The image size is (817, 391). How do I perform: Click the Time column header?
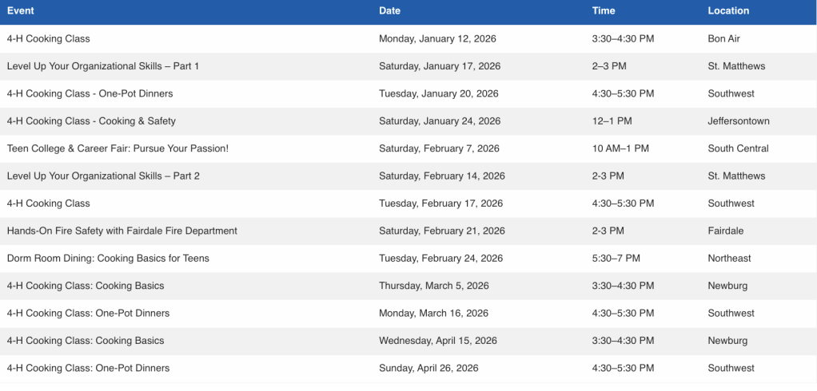click(604, 11)
